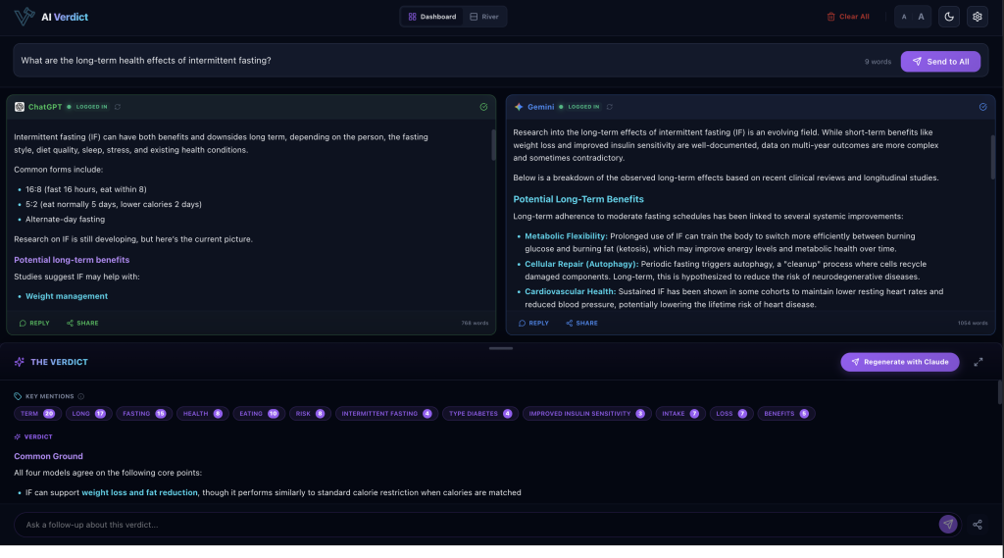Screen dimensions: 1004x558
Task: Select the LOSS 7 keyword tag
Action: click(731, 414)
